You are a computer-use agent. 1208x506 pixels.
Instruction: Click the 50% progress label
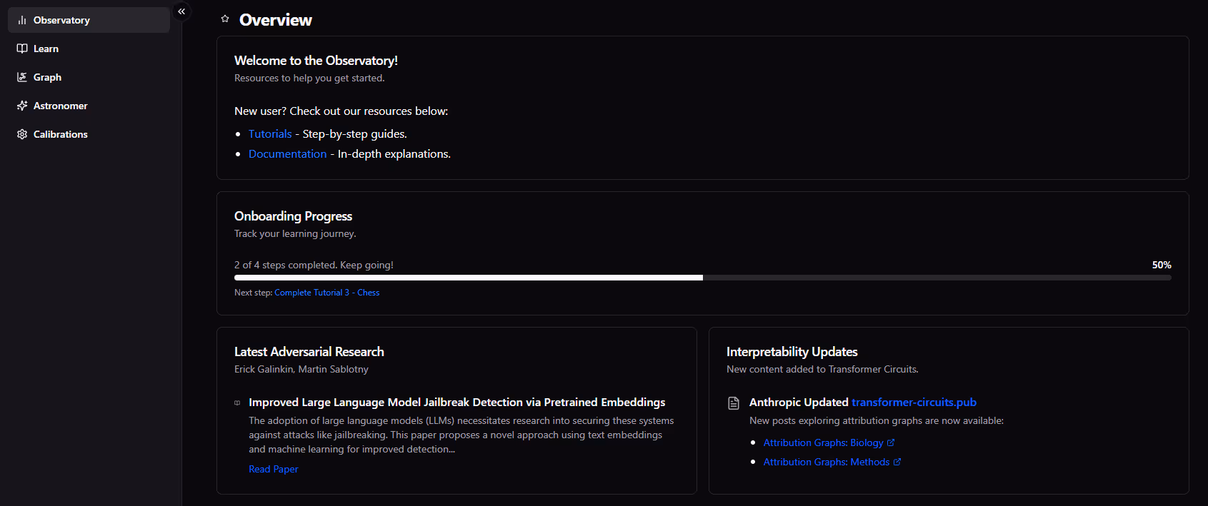tap(1162, 265)
